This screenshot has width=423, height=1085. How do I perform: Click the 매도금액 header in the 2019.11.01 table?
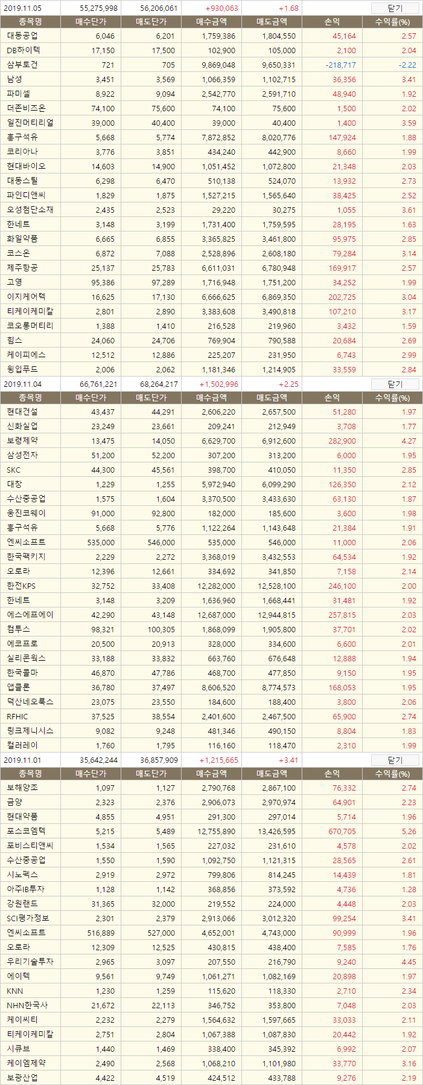[x=272, y=774]
